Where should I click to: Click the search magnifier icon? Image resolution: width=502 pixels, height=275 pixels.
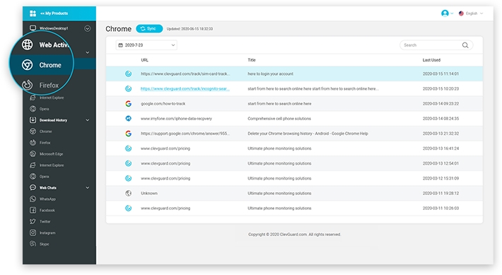pos(465,45)
